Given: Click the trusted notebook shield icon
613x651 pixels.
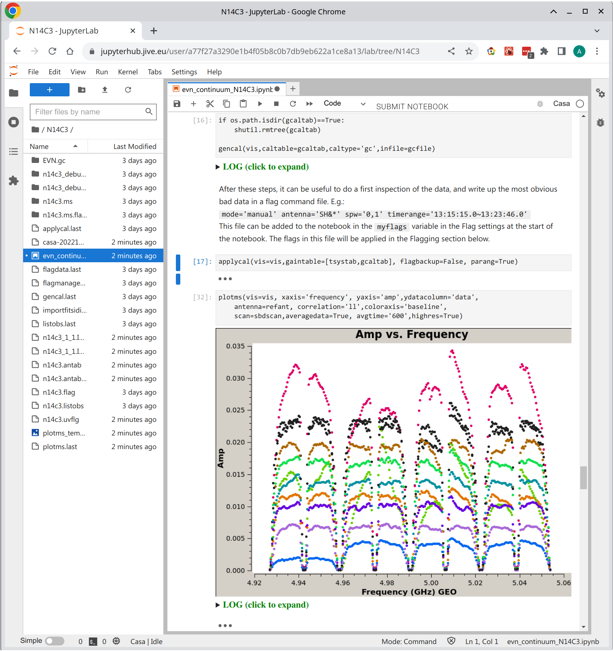Looking at the screenshot, I should (451, 641).
